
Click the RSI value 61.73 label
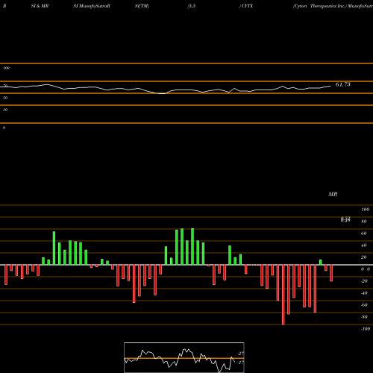(x=343, y=84)
